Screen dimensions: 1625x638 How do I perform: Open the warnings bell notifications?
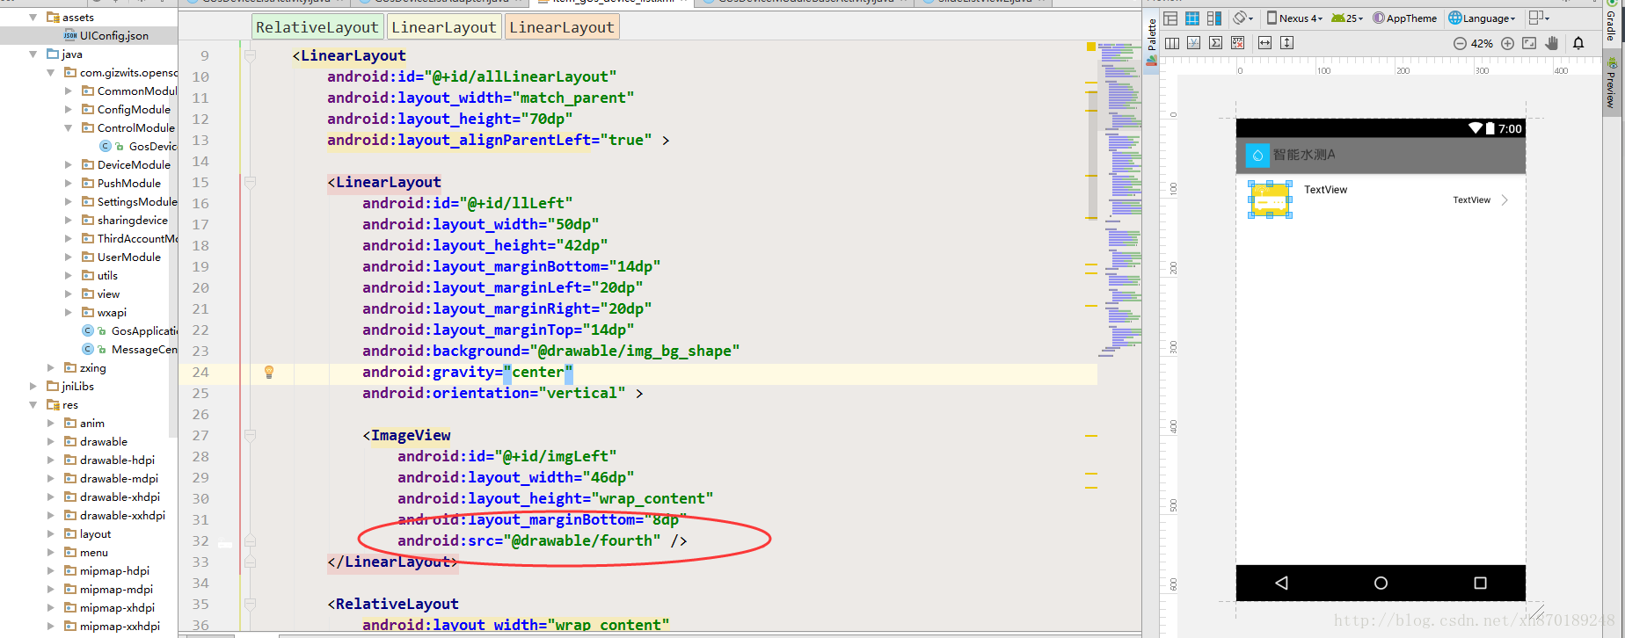tap(1578, 44)
